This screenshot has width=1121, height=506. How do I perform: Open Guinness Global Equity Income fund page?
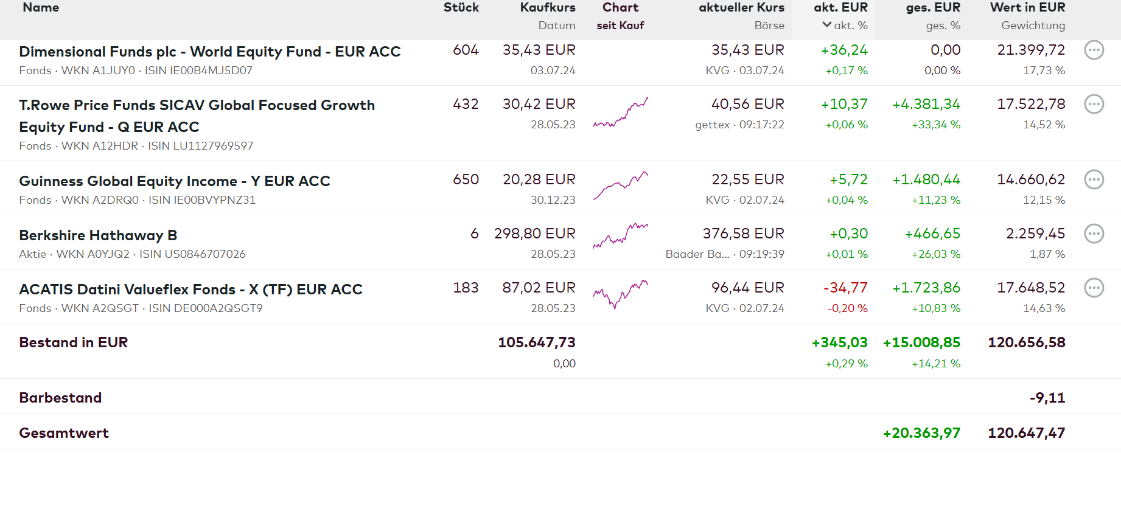[175, 181]
